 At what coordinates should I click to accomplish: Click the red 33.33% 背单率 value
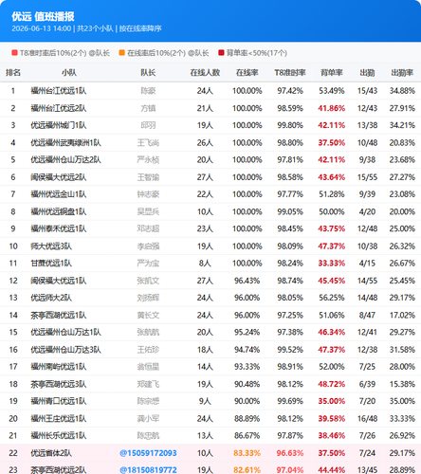tap(332, 264)
